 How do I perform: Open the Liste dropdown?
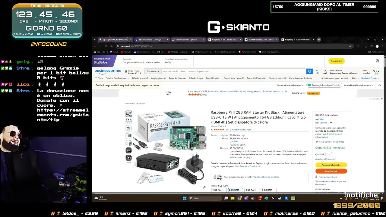(x=355, y=78)
